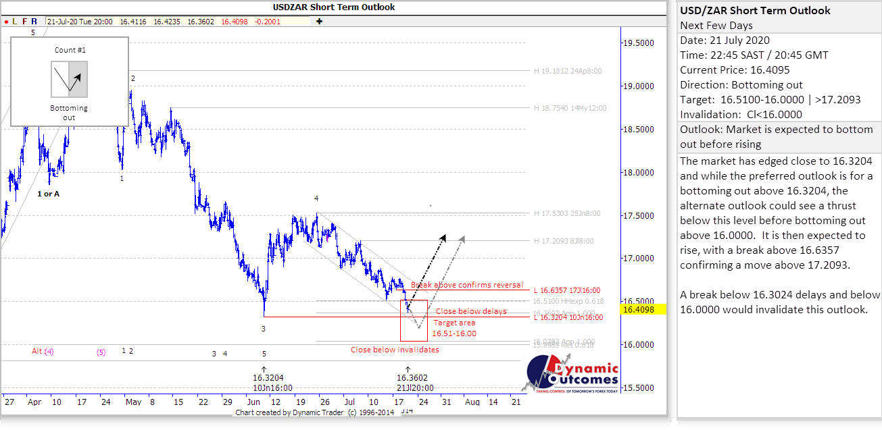Click the magenta 'Alt (4)' wave label
The width and height of the screenshot is (882, 430).
[43, 351]
